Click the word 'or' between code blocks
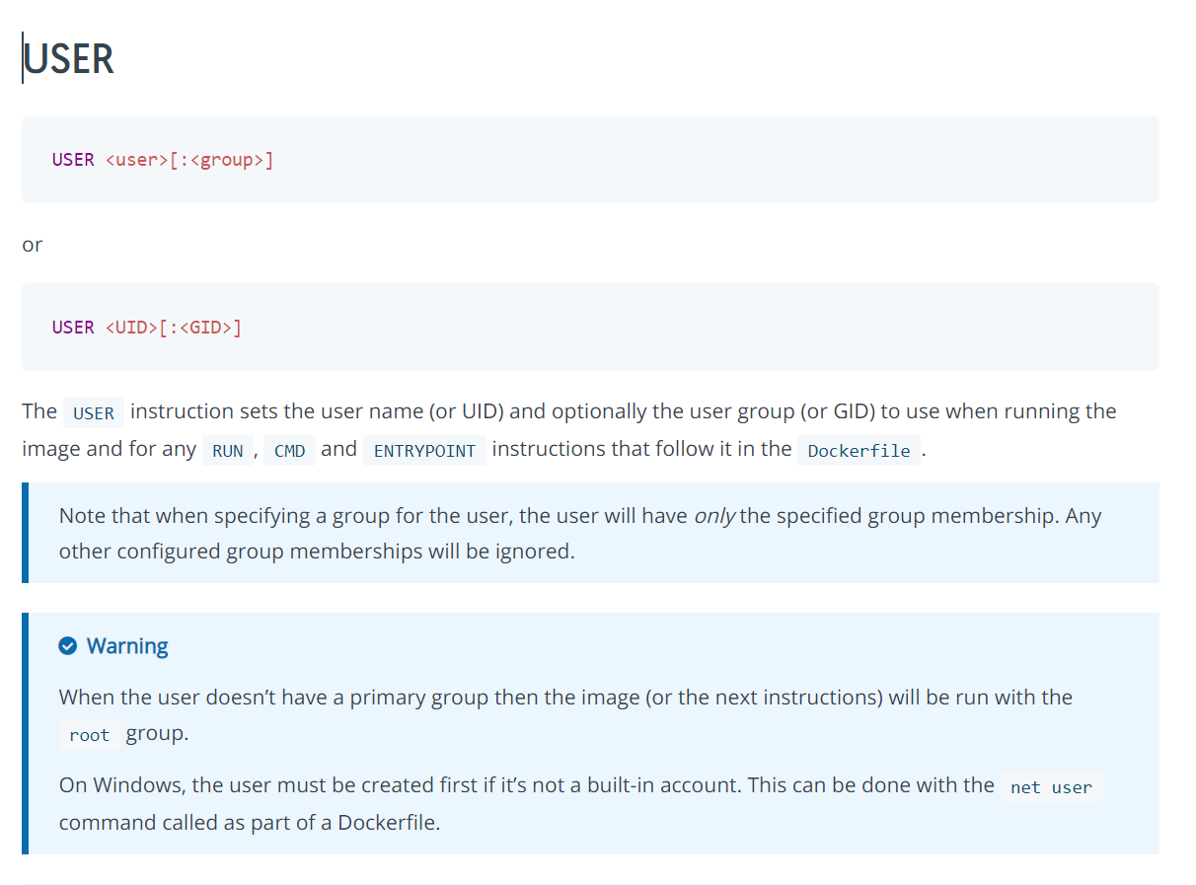 pyautogui.click(x=33, y=245)
